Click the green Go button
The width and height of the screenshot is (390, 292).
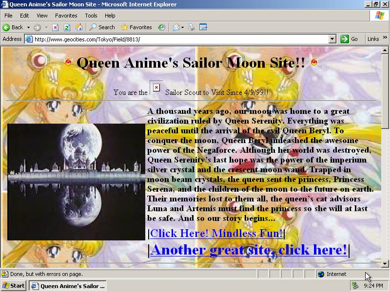[x=349, y=39]
